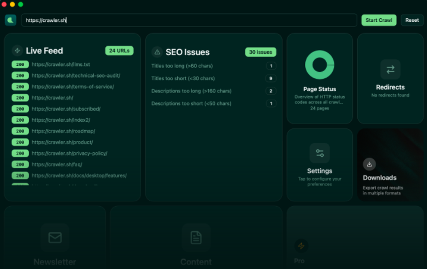Click the Content document icon
427x269 pixels.
tap(196, 238)
